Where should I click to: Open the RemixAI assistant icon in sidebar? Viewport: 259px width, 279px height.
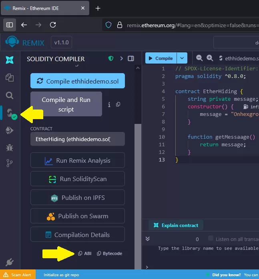pyautogui.click(x=9, y=60)
